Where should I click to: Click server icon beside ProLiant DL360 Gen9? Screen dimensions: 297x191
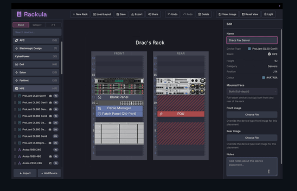[x=19, y=116]
